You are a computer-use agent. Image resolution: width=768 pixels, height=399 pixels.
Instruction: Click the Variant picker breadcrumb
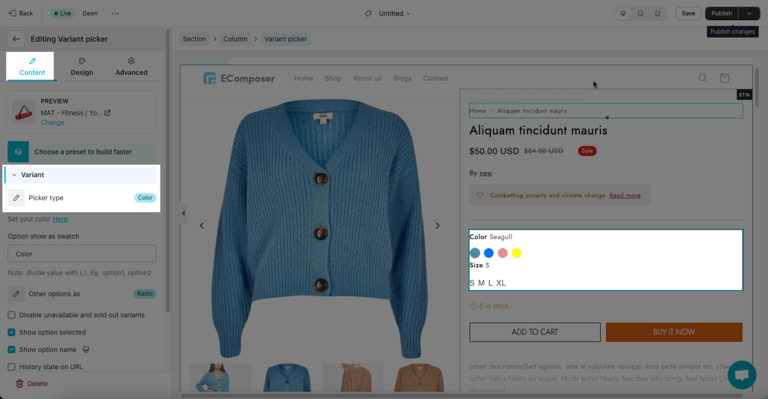286,39
